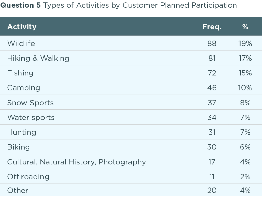Select the Water sports row label
The width and height of the screenshot is (262, 200).
pyautogui.click(x=31, y=118)
